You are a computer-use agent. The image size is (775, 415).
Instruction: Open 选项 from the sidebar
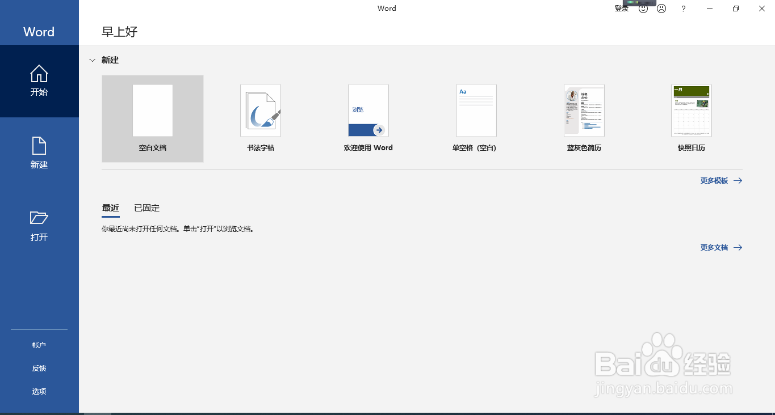point(39,391)
